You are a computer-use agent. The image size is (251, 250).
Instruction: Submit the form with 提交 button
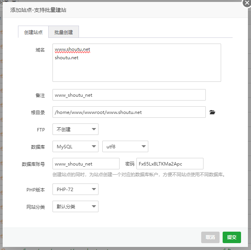click(231, 237)
